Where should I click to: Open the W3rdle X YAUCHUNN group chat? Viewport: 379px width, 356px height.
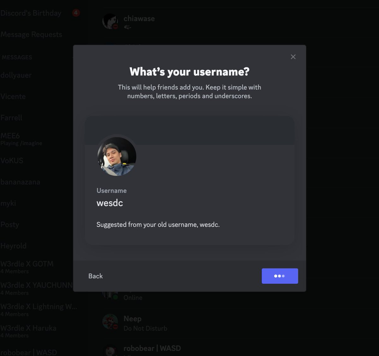click(x=36, y=288)
